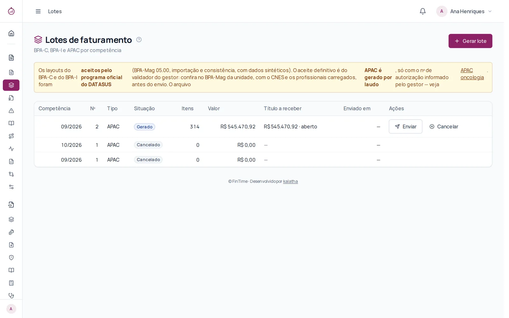Click the horizontal sliders sidebar icon
This screenshot has height=318, width=509.
pos(11,187)
